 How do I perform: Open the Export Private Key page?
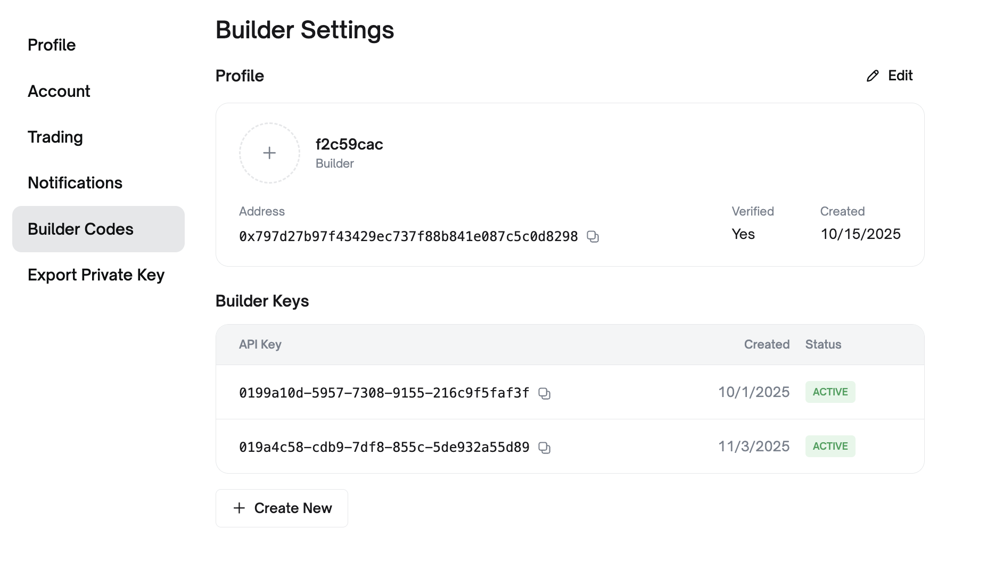tap(96, 275)
